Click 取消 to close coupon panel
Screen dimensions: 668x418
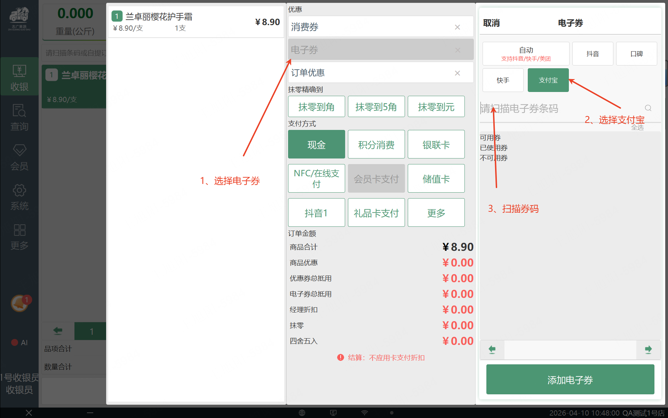click(x=491, y=23)
